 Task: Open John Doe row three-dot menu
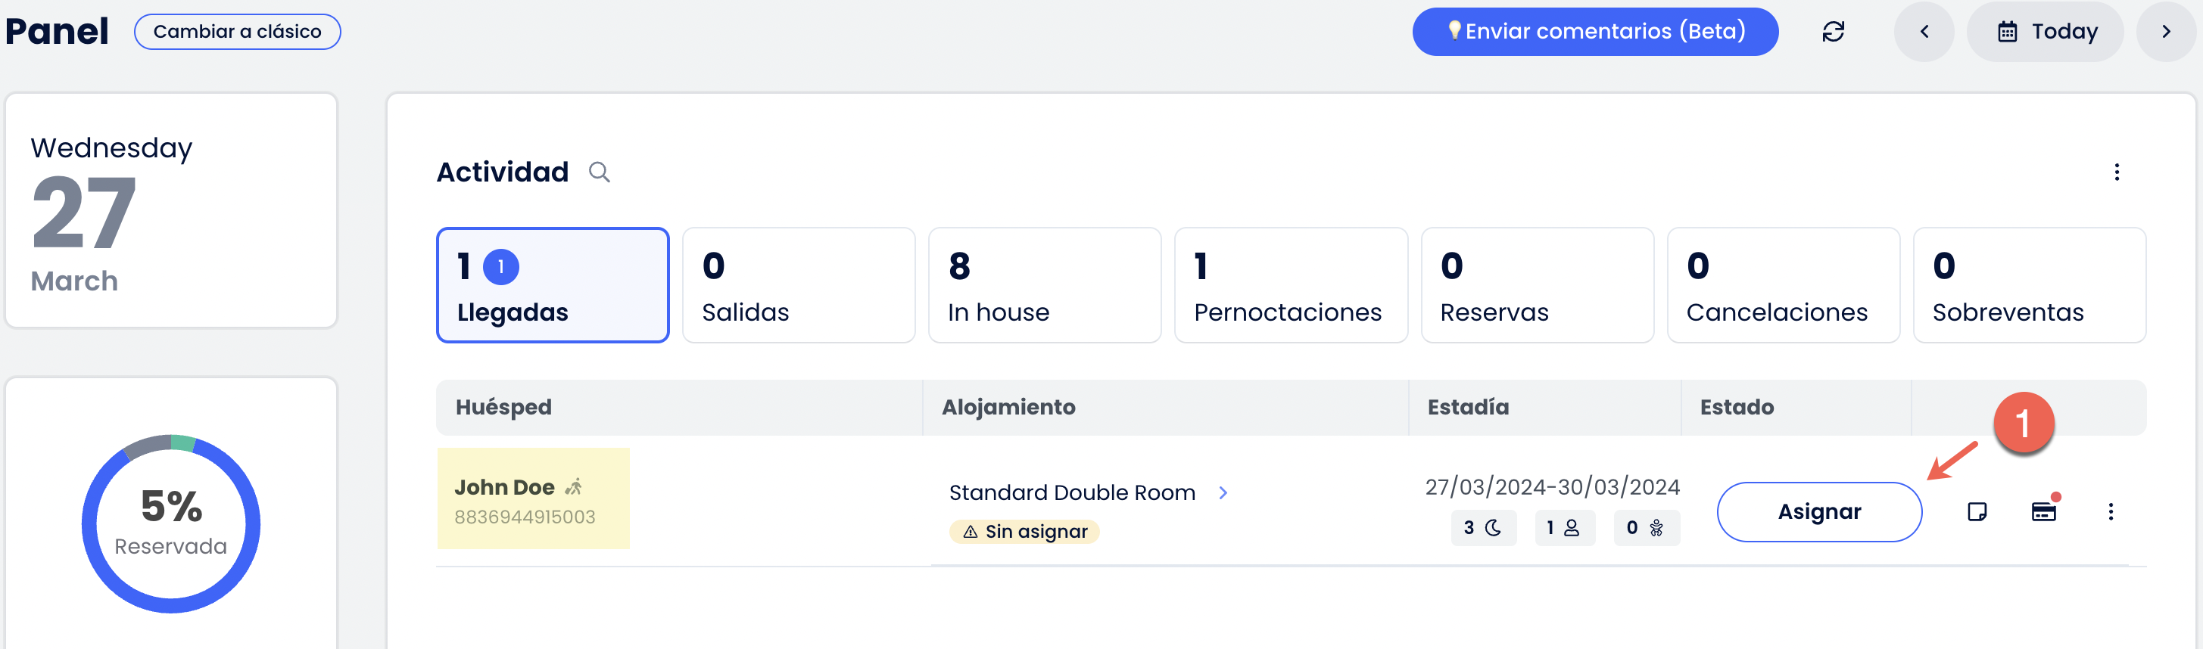pyautogui.click(x=2111, y=511)
